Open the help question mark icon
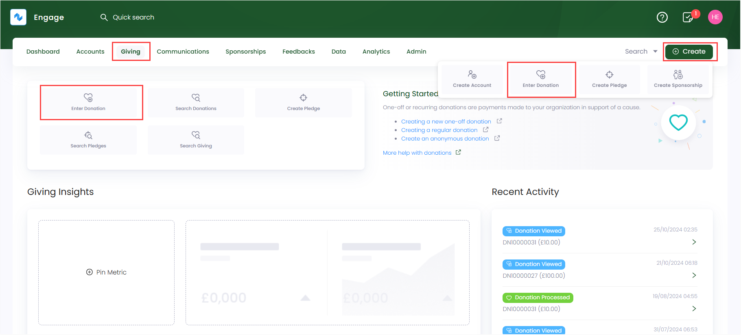741x335 pixels. pos(662,17)
